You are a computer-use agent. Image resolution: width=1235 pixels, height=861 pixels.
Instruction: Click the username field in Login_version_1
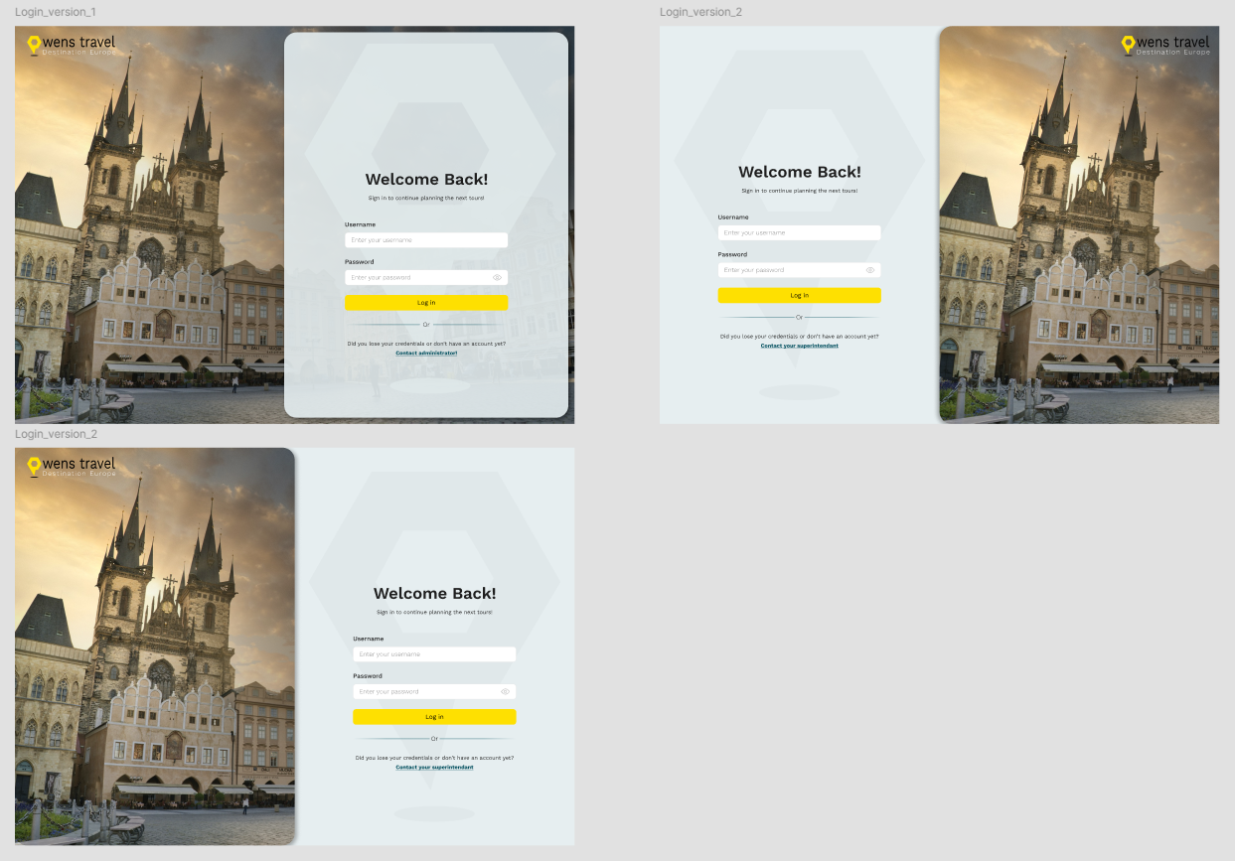coord(426,240)
